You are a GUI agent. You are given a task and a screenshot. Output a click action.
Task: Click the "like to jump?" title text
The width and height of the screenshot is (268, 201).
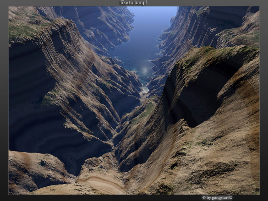coord(134,3)
